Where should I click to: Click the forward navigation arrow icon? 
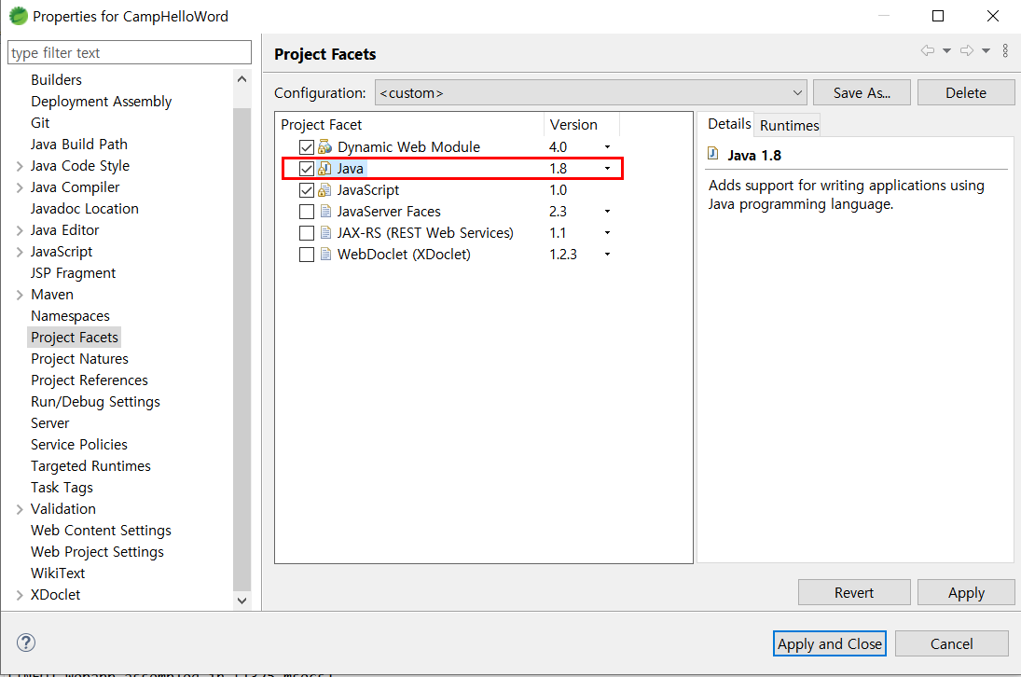(967, 50)
